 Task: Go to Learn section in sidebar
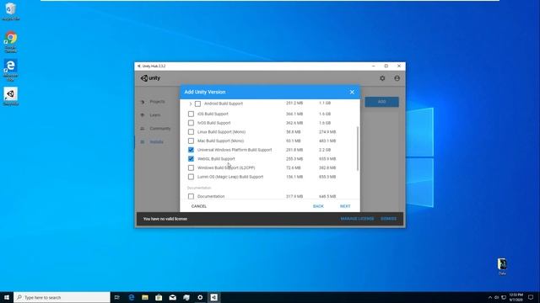(155, 115)
